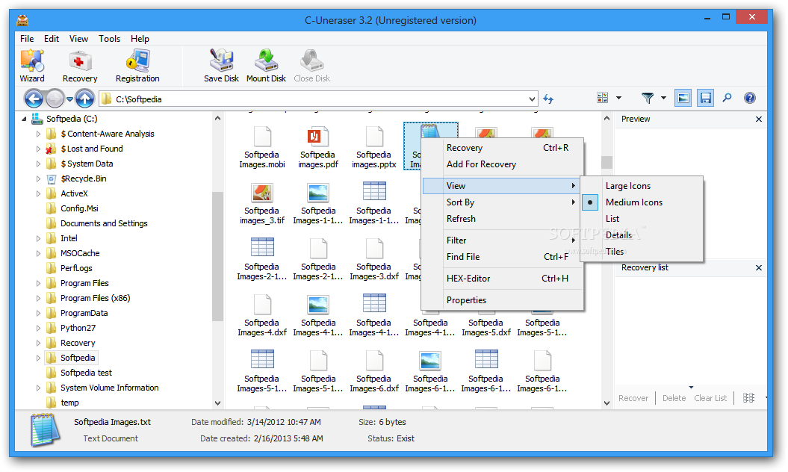Open the filter dropdown arrow
This screenshot has height=472, width=788.
[x=663, y=98]
